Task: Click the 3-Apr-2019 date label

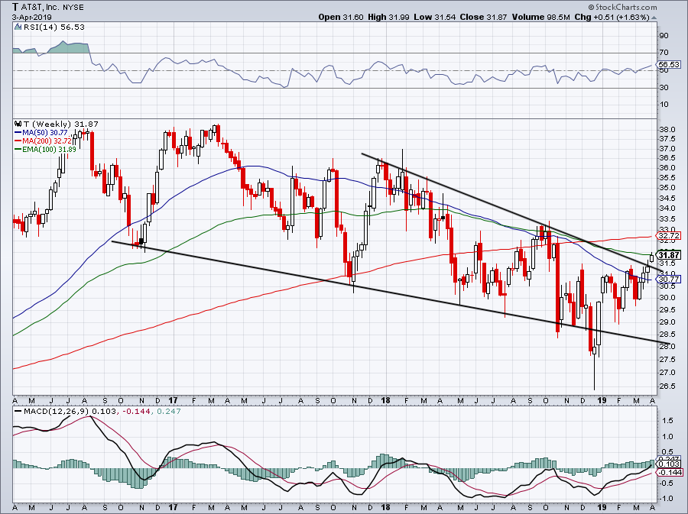Action: pos(31,18)
